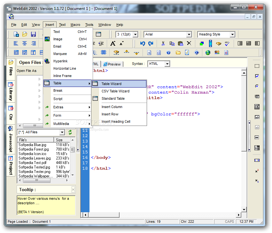
Task: Copy selection with copy icon
Action: 172,43
